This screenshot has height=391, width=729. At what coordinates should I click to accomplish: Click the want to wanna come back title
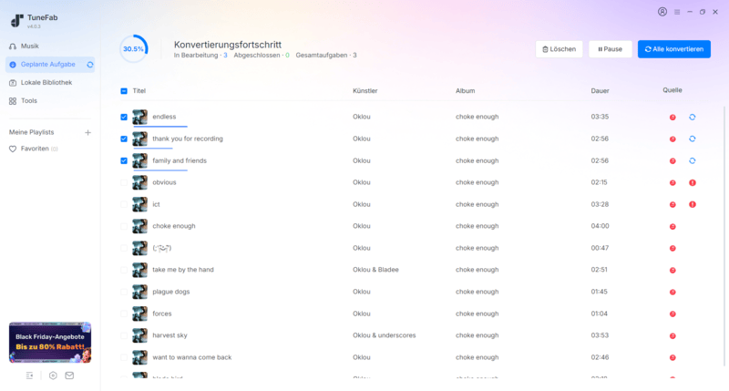pyautogui.click(x=192, y=357)
